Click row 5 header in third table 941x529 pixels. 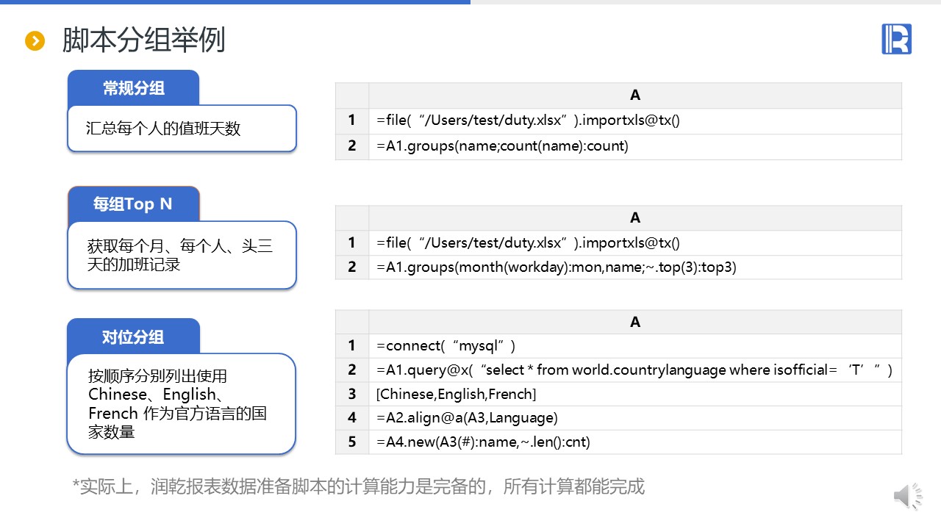click(x=352, y=442)
